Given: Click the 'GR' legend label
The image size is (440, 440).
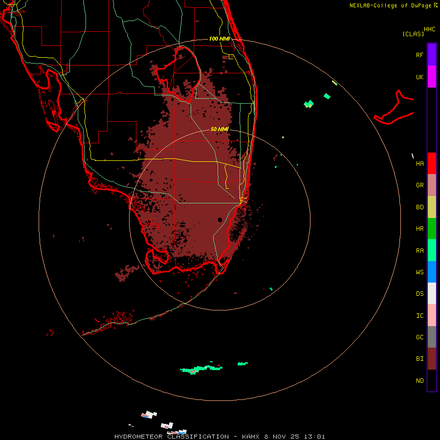Looking at the screenshot, I should 419,185.
